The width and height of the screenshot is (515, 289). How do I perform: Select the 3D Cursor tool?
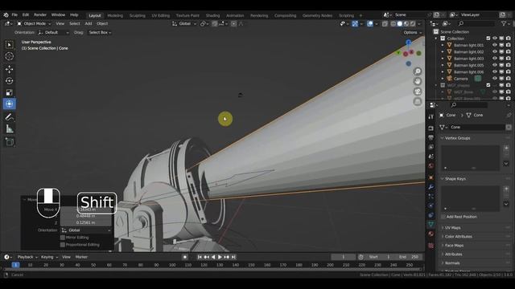[x=9, y=56]
